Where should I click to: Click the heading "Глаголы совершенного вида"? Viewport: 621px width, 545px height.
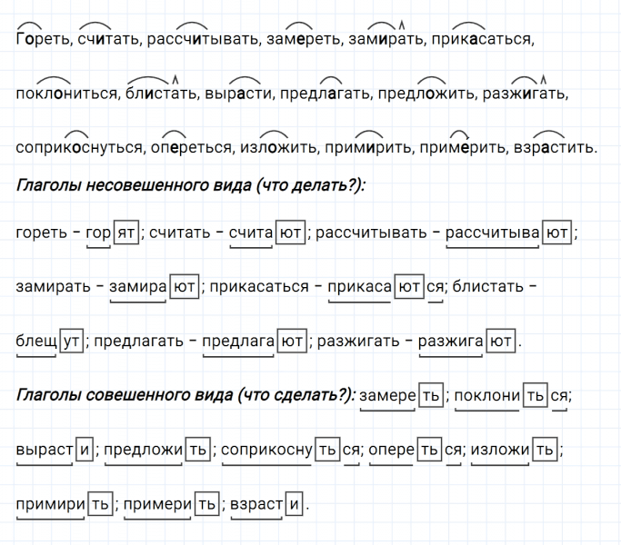pyautogui.click(x=185, y=395)
